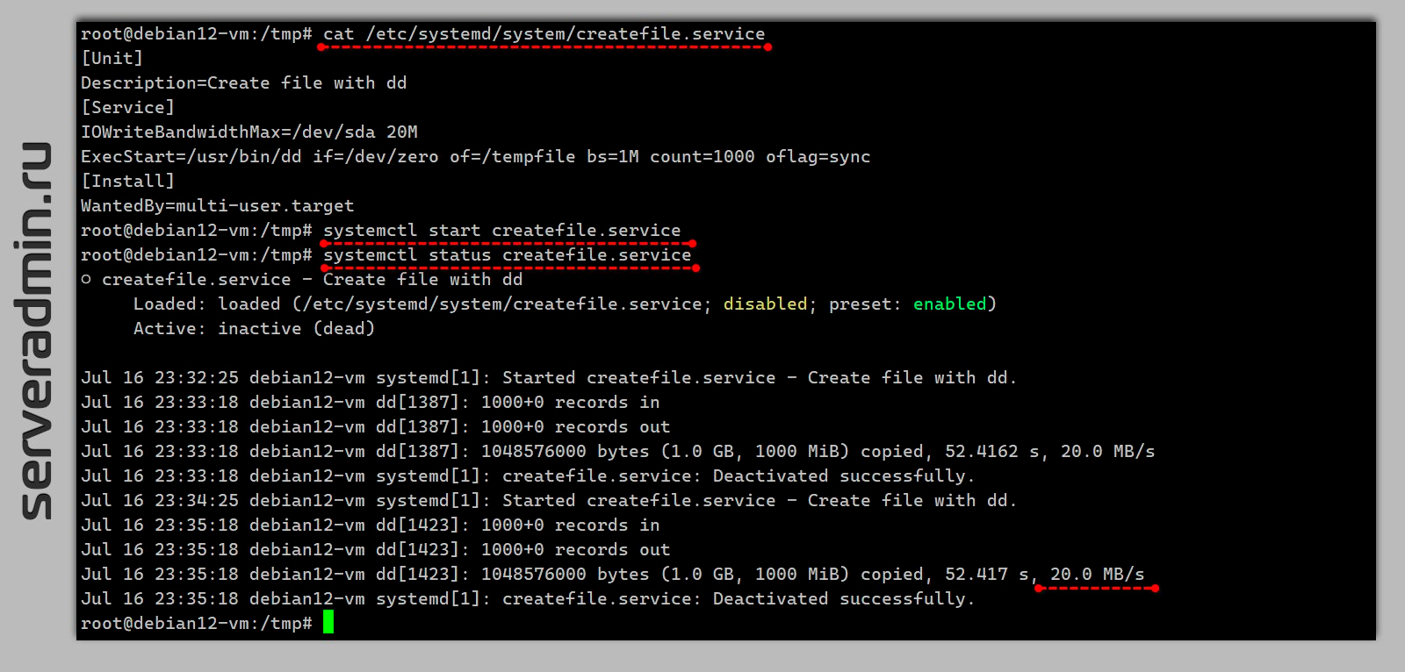1405x672 pixels.
Task: Click the Description=Create file with dd line
Action: 243,83
